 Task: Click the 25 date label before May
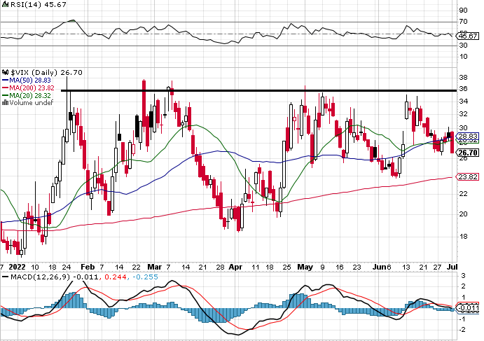[286, 267]
